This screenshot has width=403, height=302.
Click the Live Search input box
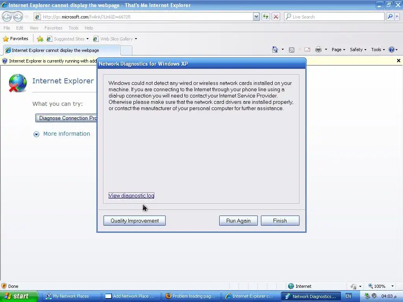coord(334,17)
